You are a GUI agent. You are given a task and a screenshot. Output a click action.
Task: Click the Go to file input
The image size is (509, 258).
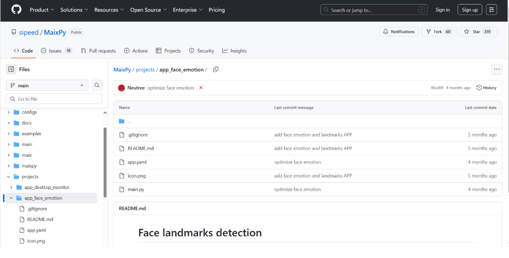(x=54, y=99)
